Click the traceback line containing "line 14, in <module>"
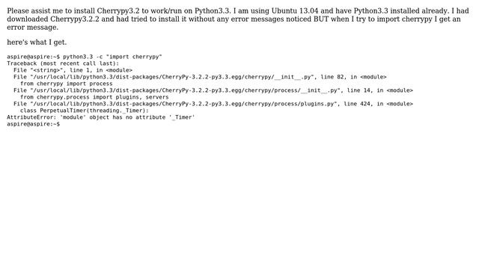 [213, 90]
